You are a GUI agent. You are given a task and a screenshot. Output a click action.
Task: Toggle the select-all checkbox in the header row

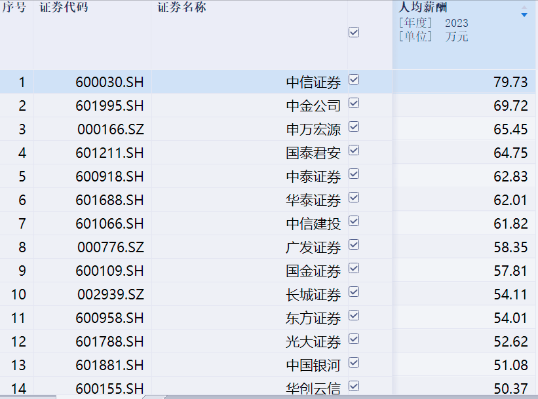354,31
